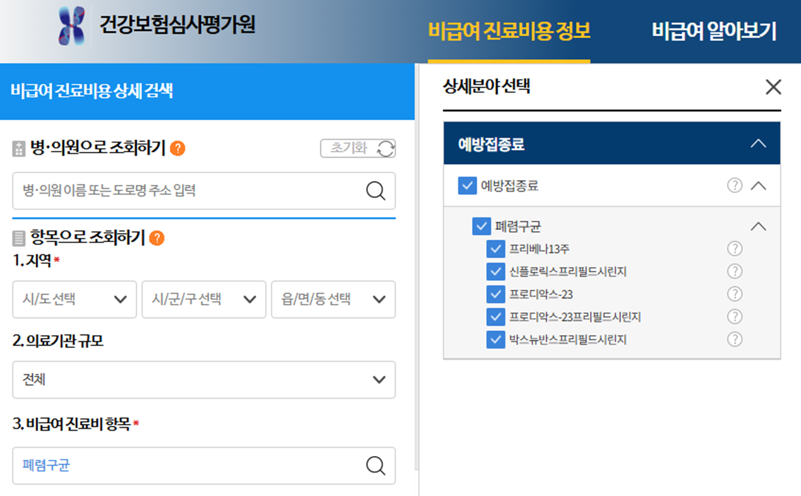Click the list icon beside 항목으로 조회하기
The height and width of the screenshot is (496, 801).
click(x=19, y=238)
